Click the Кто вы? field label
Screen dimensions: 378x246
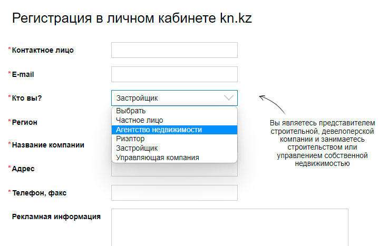pyautogui.click(x=27, y=98)
